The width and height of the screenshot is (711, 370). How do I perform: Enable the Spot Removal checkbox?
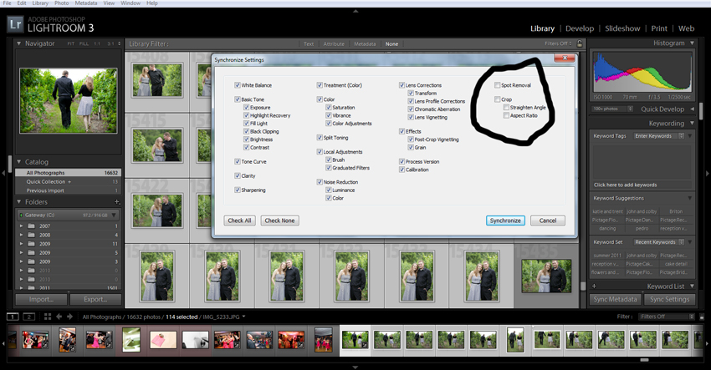coord(498,85)
